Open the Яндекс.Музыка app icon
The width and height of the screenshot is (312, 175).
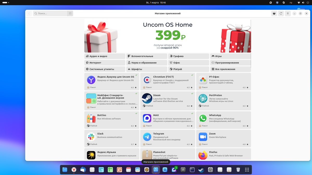tap(91, 155)
